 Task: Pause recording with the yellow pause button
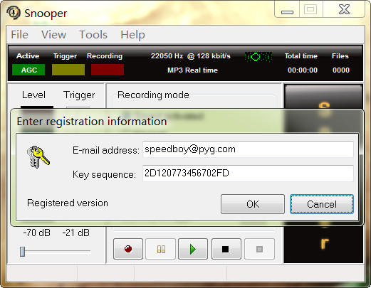tap(161, 249)
